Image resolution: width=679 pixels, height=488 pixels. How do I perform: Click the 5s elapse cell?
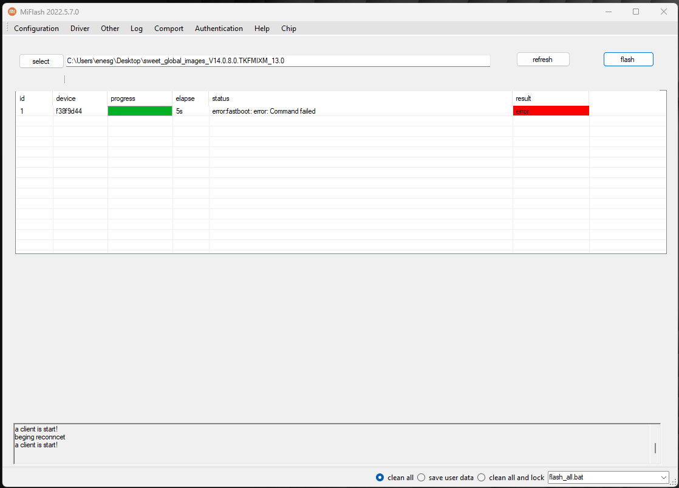[x=191, y=111]
